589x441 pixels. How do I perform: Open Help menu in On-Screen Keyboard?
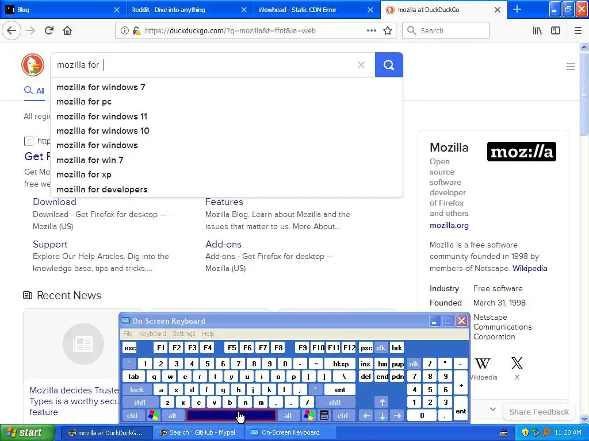pos(208,334)
